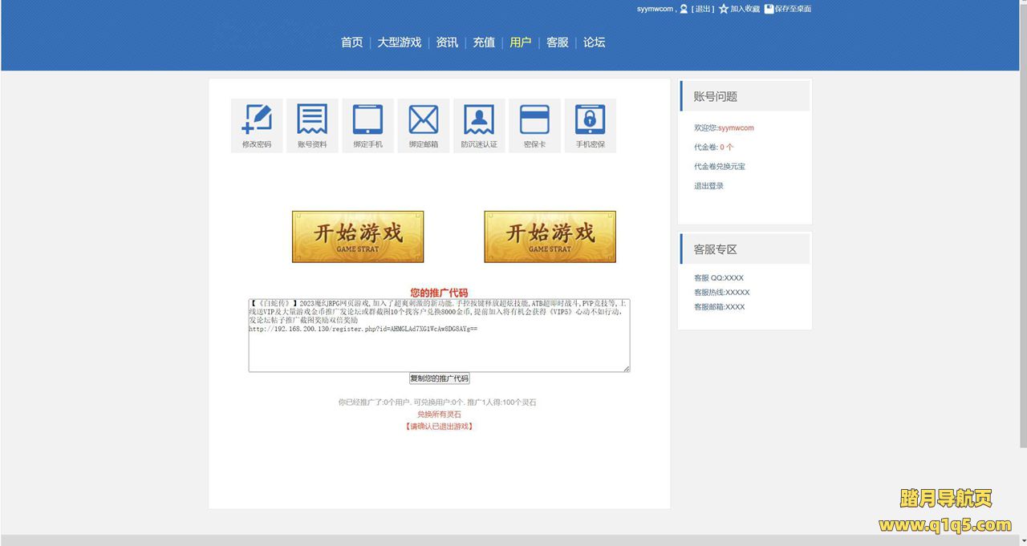Click the 保存至桌面 save icon
Image resolution: width=1027 pixels, height=546 pixels.
tap(769, 9)
